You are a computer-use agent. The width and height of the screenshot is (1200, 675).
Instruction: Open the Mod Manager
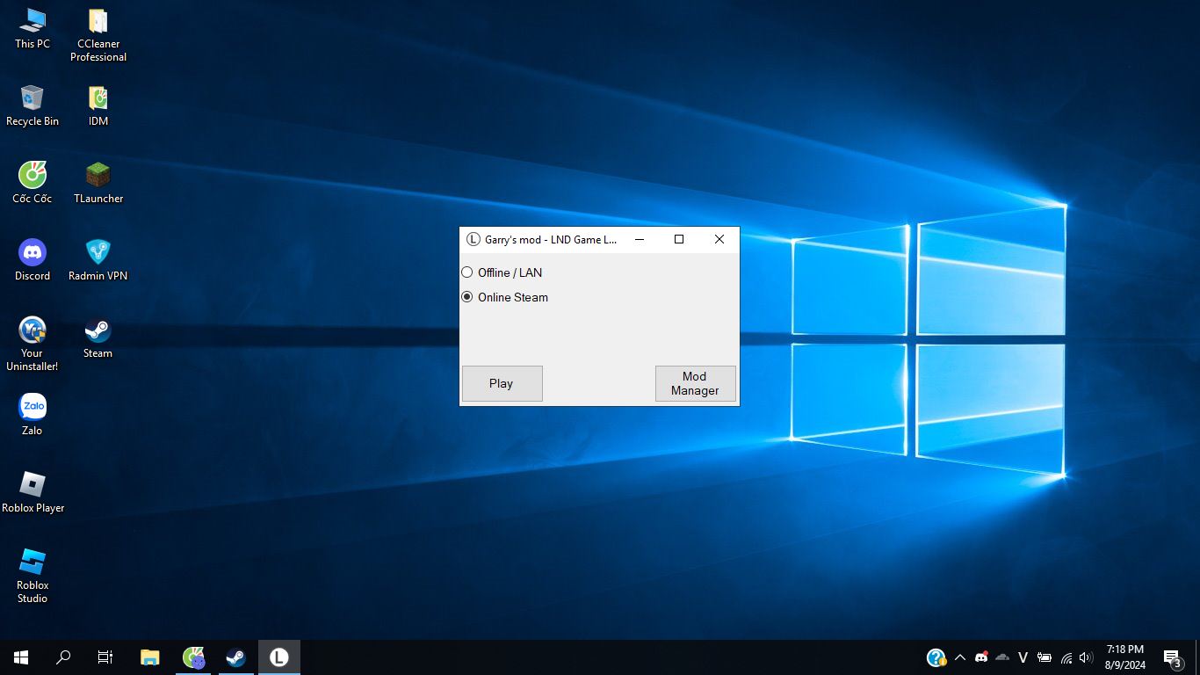click(695, 383)
